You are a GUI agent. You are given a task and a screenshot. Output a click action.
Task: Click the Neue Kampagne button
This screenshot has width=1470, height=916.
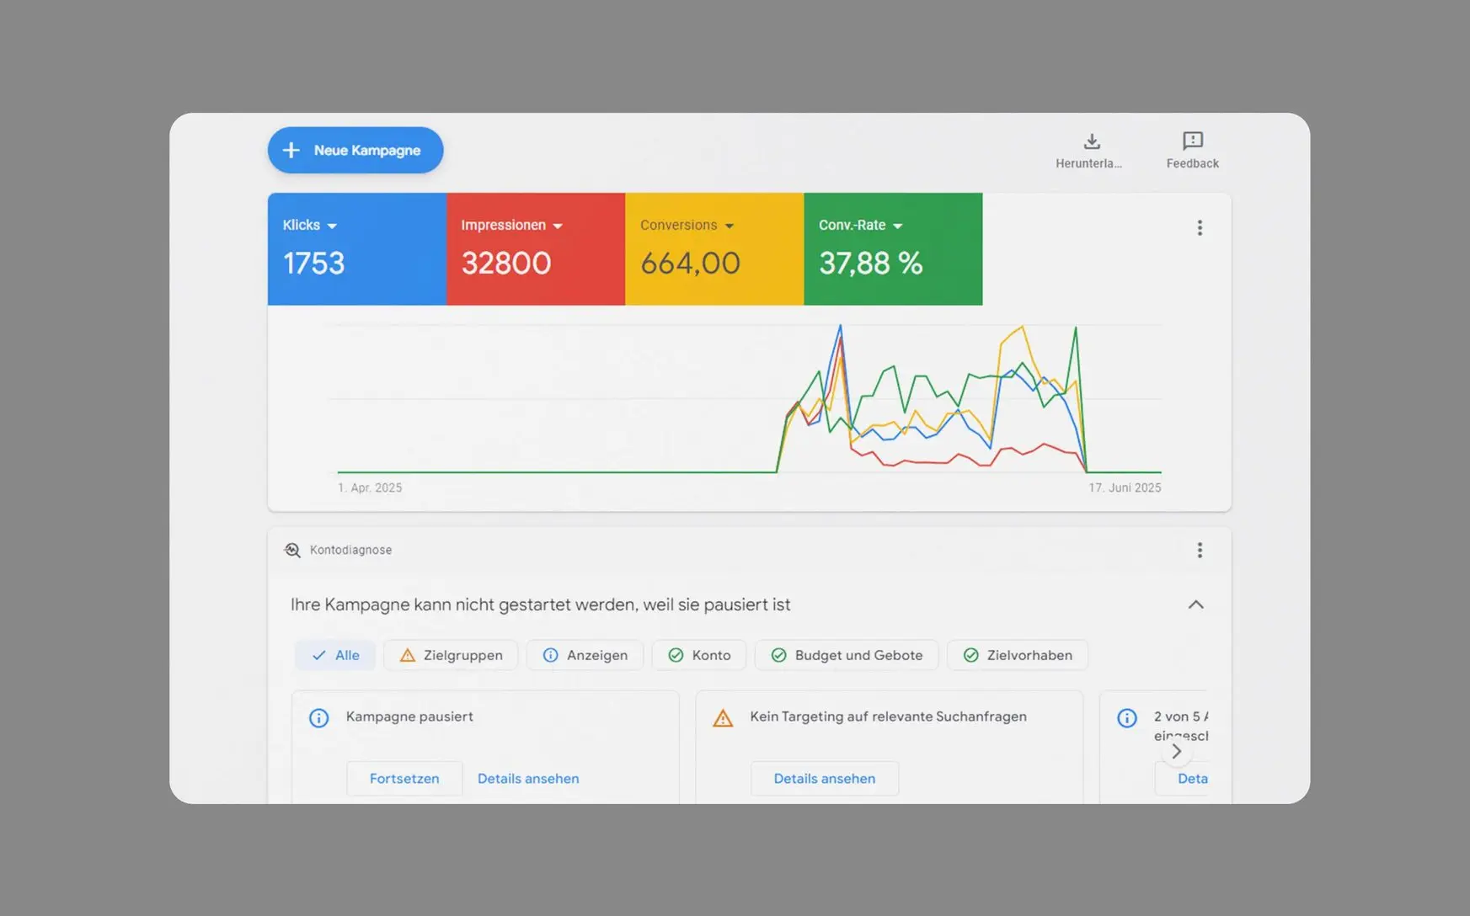click(x=355, y=150)
